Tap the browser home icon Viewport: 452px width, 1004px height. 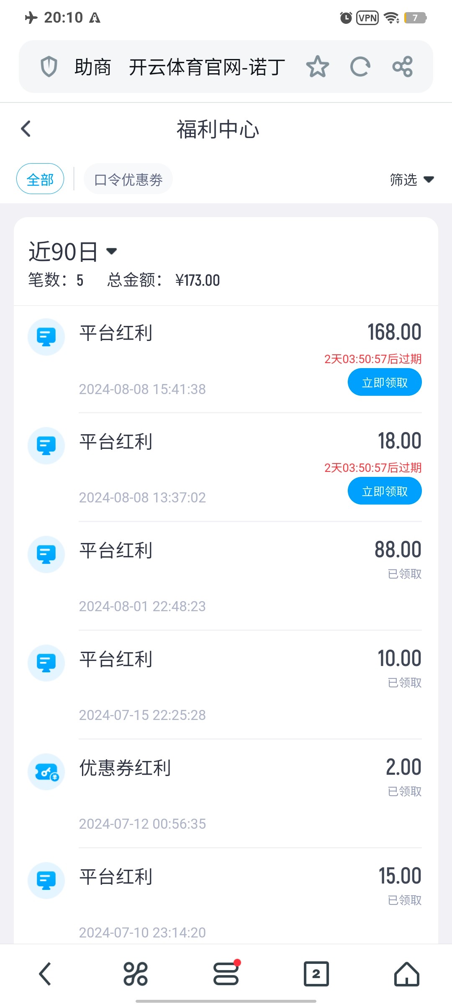406,974
